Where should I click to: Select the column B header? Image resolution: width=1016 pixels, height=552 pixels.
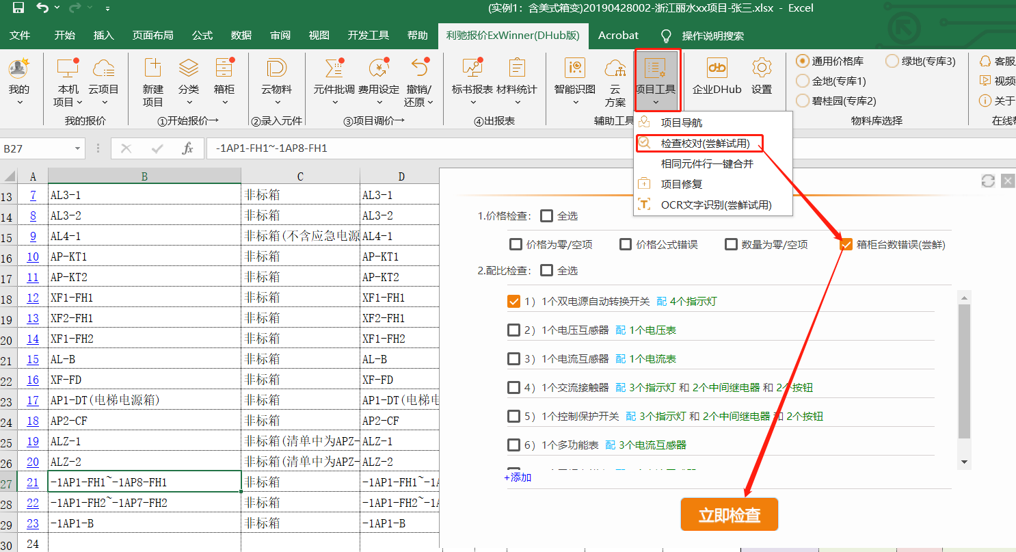tap(144, 176)
